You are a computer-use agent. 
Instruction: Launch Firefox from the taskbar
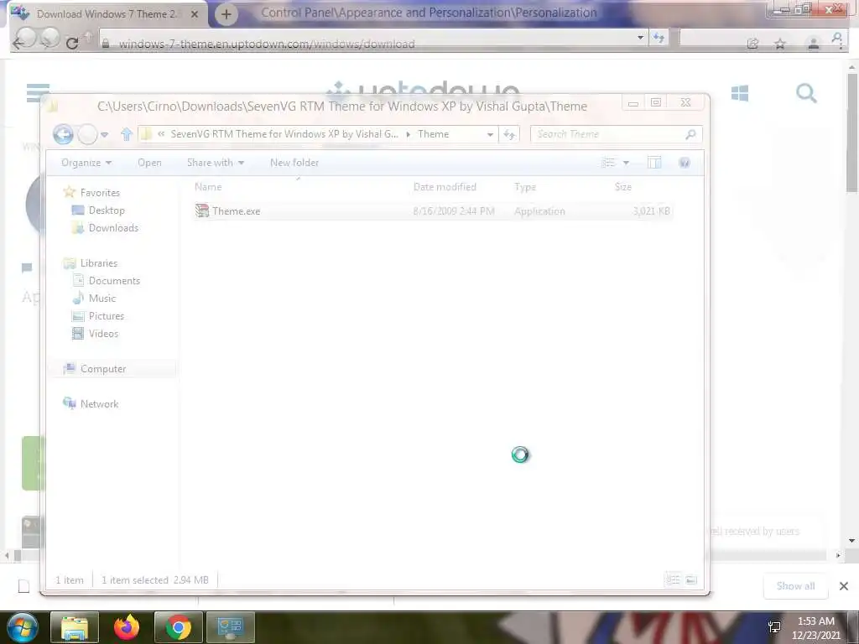click(x=127, y=627)
